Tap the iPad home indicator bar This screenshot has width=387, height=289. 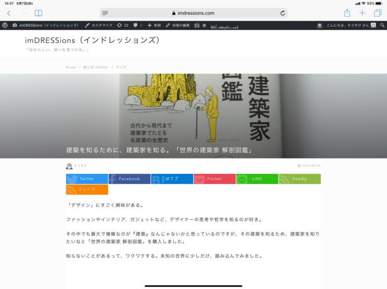(x=193, y=286)
